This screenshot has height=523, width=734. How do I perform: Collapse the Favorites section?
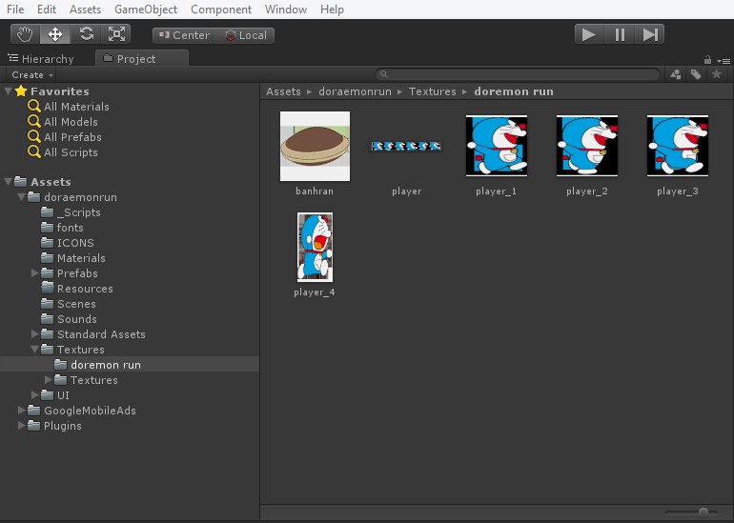8,91
